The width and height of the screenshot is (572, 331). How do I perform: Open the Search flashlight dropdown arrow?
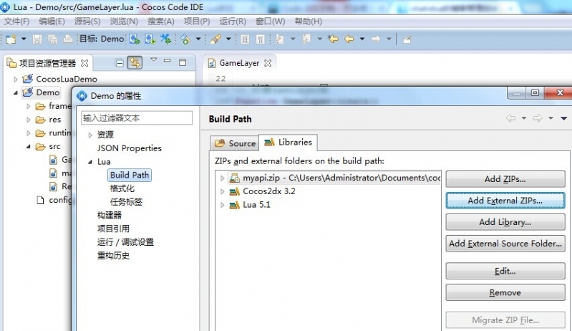pyautogui.click(x=228, y=39)
